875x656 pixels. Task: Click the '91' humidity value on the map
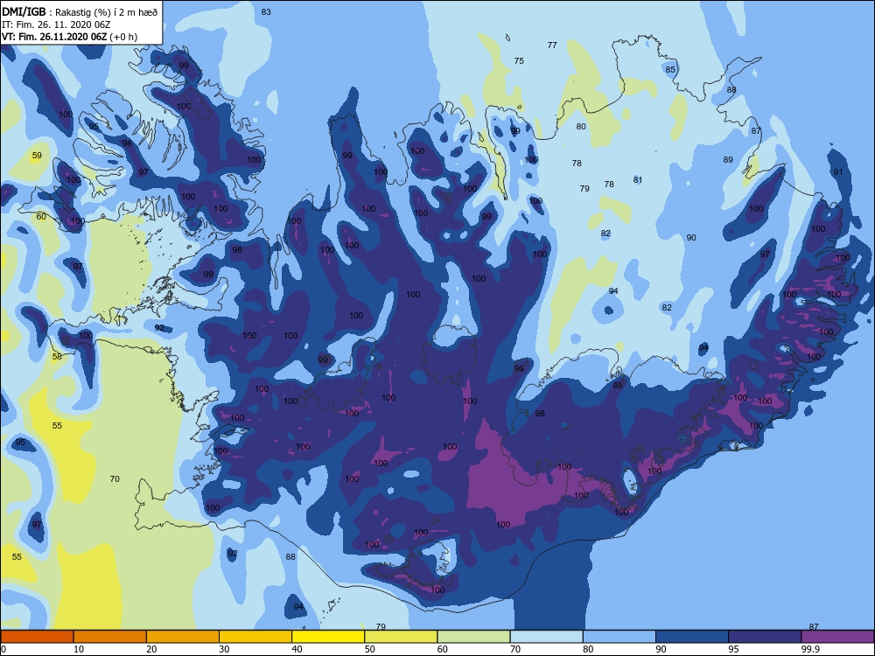[838, 171]
